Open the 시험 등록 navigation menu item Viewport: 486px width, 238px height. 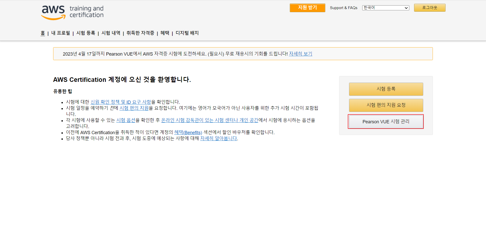click(86, 33)
